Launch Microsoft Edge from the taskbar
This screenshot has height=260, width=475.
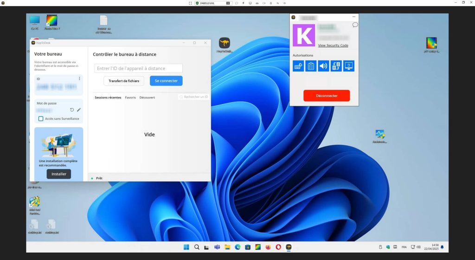tap(237, 247)
